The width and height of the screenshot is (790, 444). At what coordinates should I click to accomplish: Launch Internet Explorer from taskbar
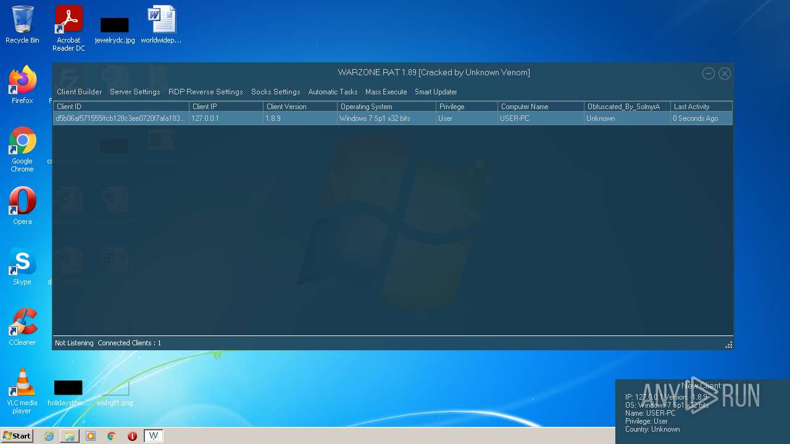pyautogui.click(x=49, y=436)
